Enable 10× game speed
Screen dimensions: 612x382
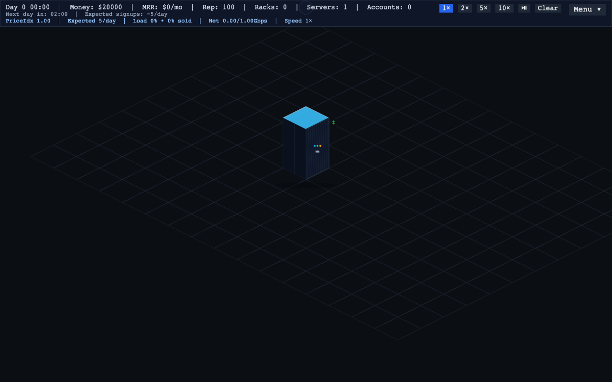(504, 8)
